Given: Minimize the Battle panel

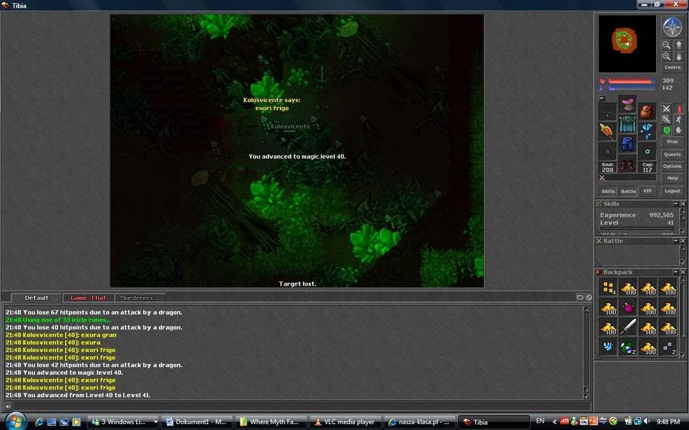Looking at the screenshot, I should click(676, 241).
